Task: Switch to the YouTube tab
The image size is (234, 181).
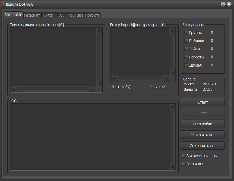Action: [x=75, y=15]
